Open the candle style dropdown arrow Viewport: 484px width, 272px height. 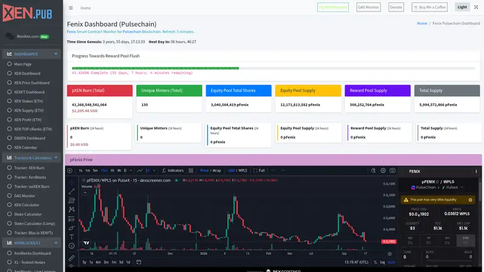(154, 170)
